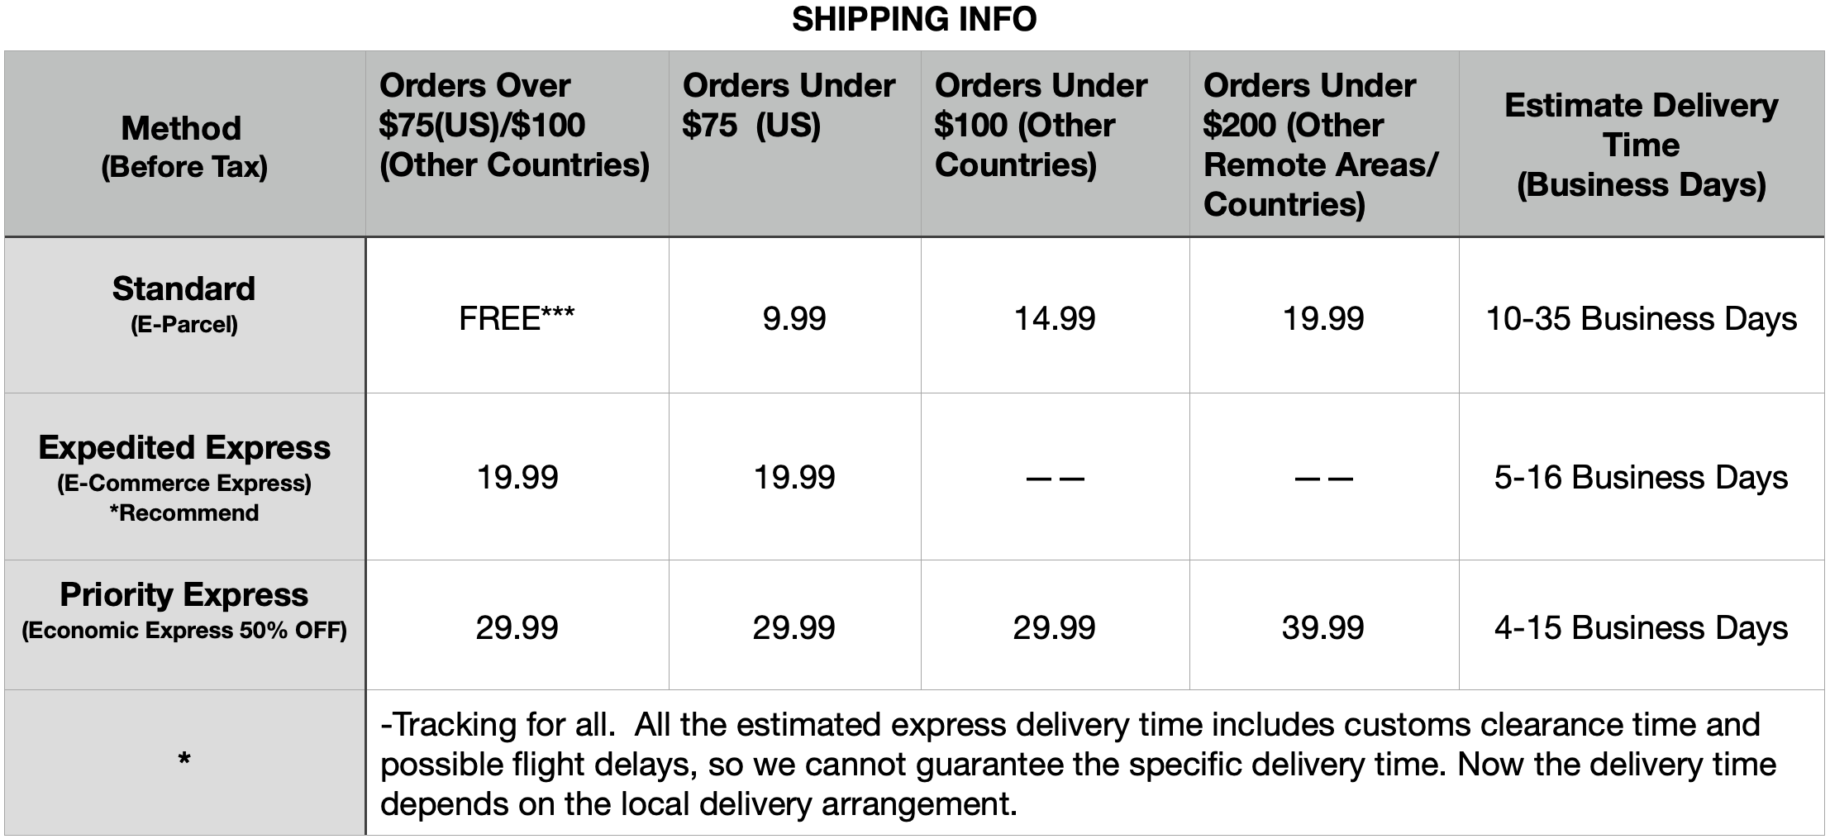Select the Method (Before Tax) header cell
Image resolution: width=1830 pixels, height=839 pixels.
183,145
